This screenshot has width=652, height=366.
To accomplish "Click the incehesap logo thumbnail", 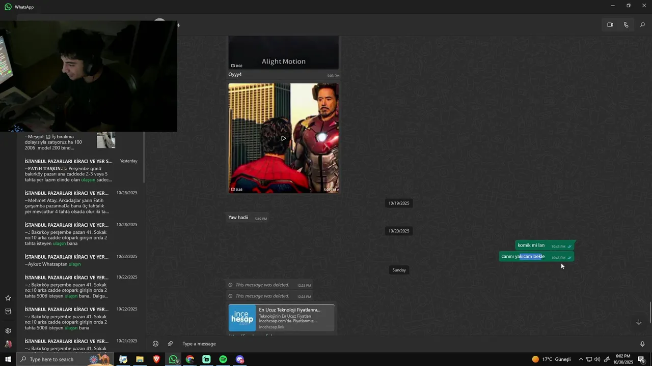I will point(242,318).
